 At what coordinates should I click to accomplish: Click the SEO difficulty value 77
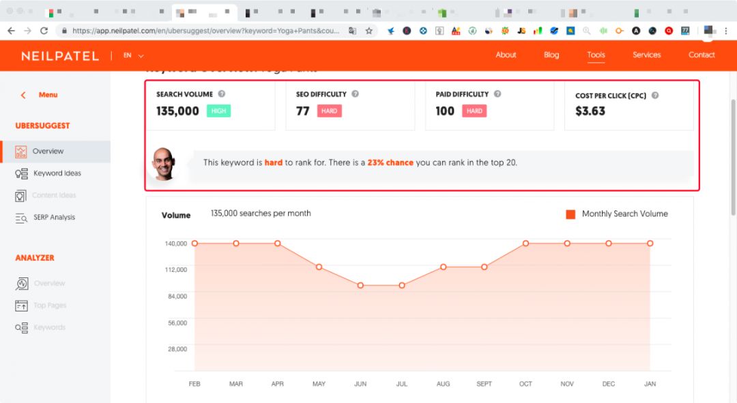[303, 111]
